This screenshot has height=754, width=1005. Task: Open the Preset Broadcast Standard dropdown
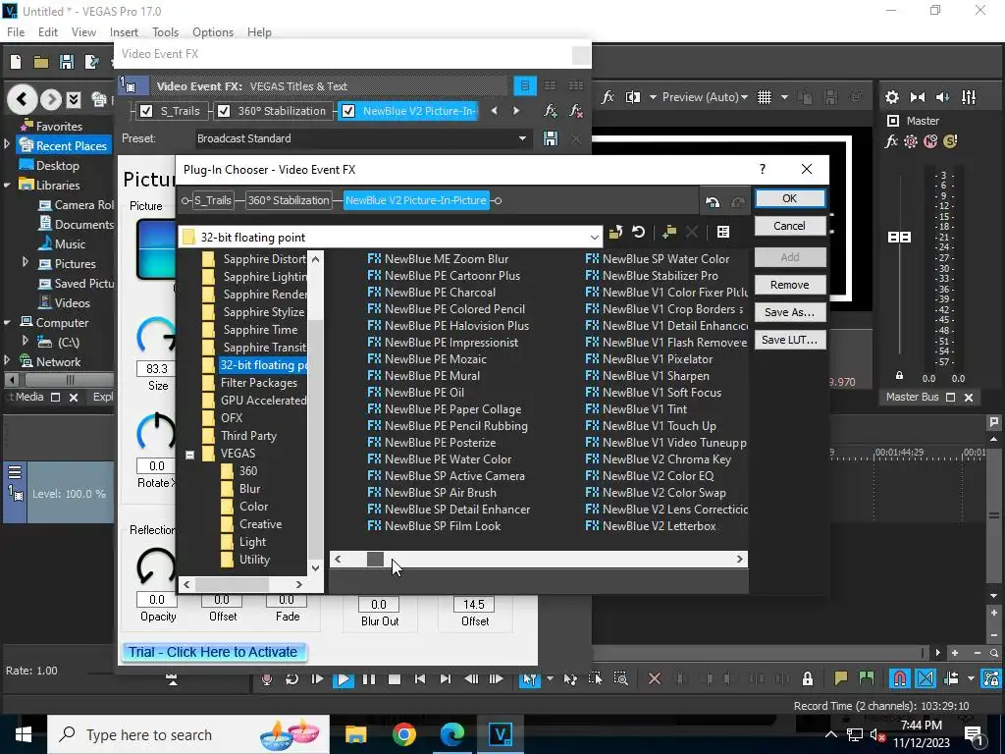click(x=522, y=138)
